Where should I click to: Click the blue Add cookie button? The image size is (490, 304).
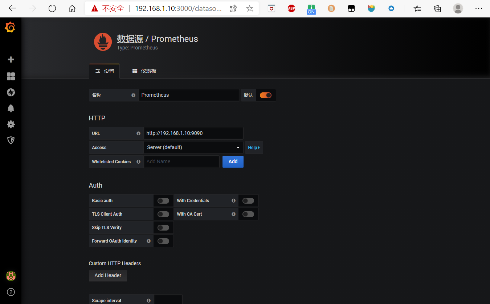pos(233,162)
